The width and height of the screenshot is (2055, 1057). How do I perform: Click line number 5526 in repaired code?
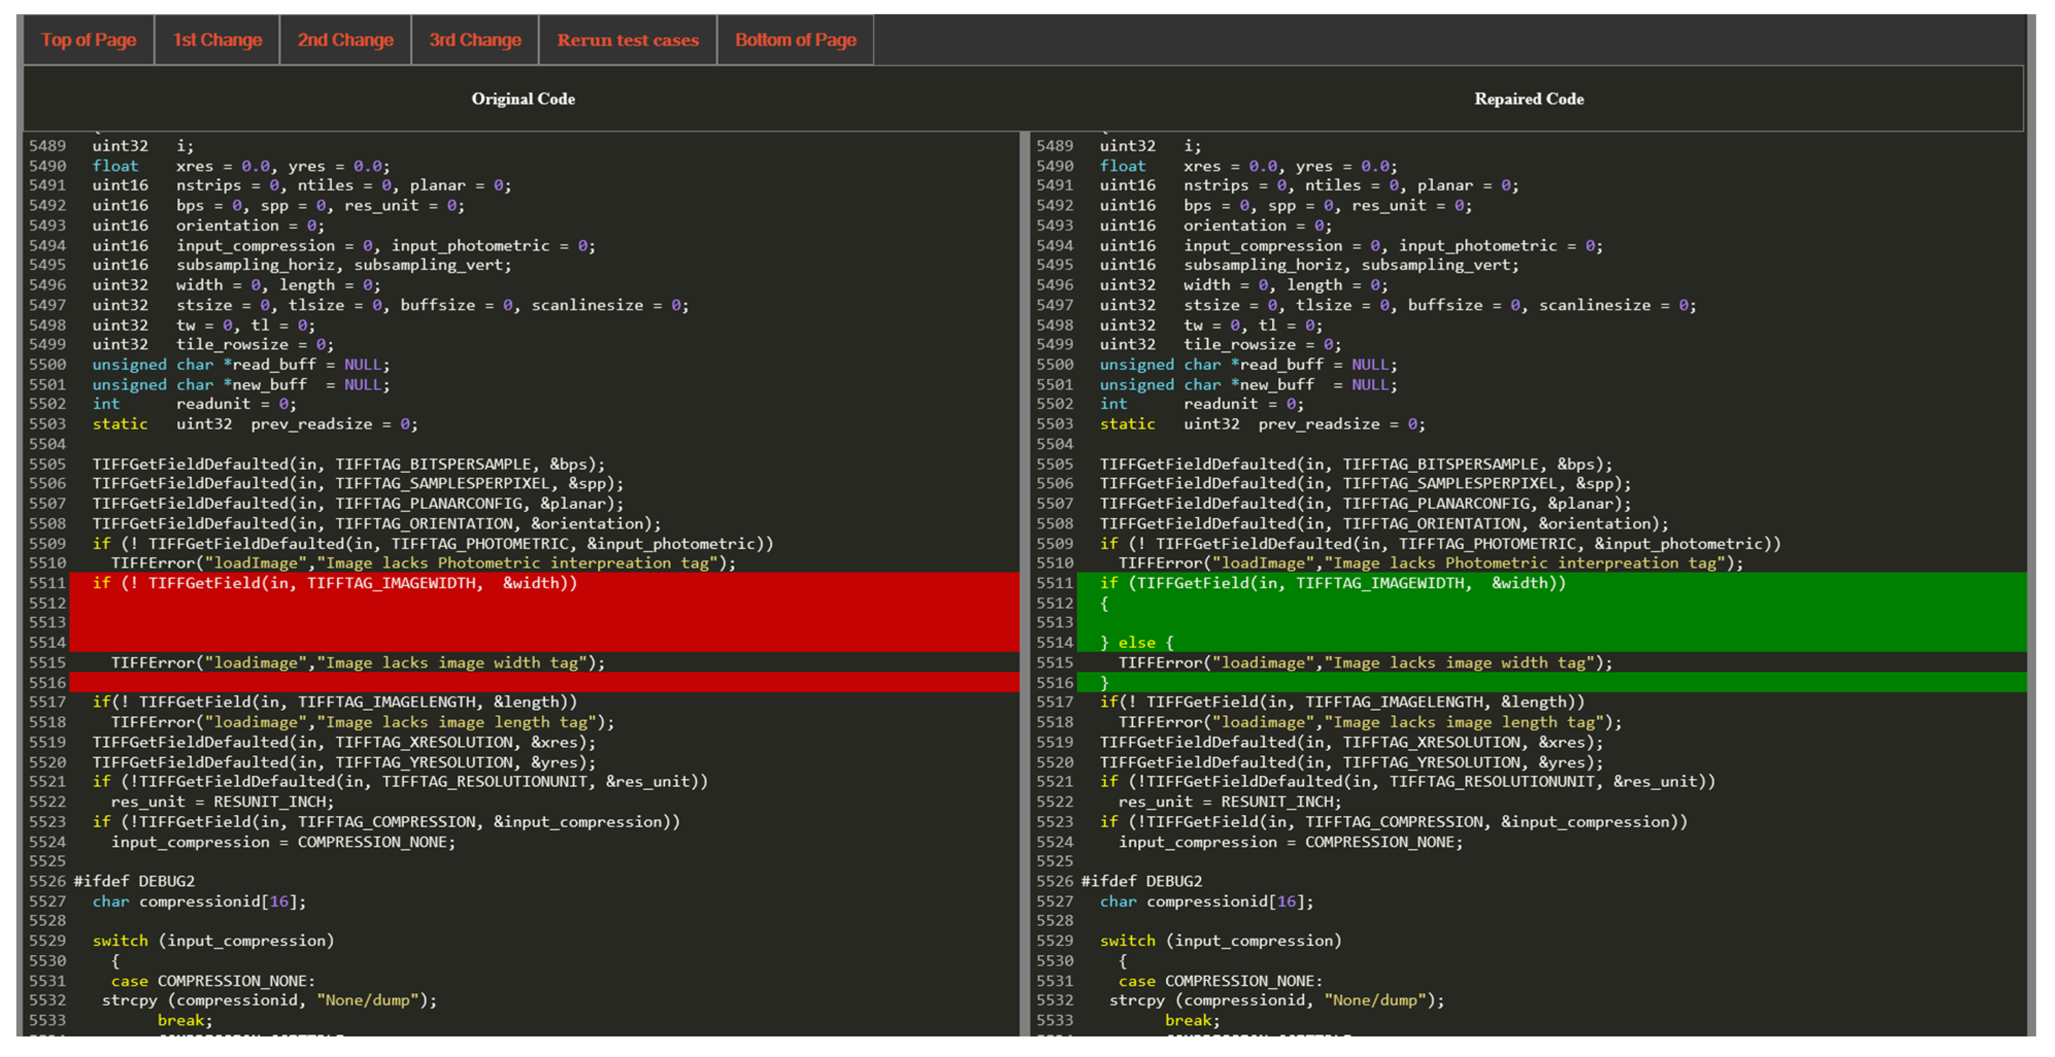[x=1055, y=882]
